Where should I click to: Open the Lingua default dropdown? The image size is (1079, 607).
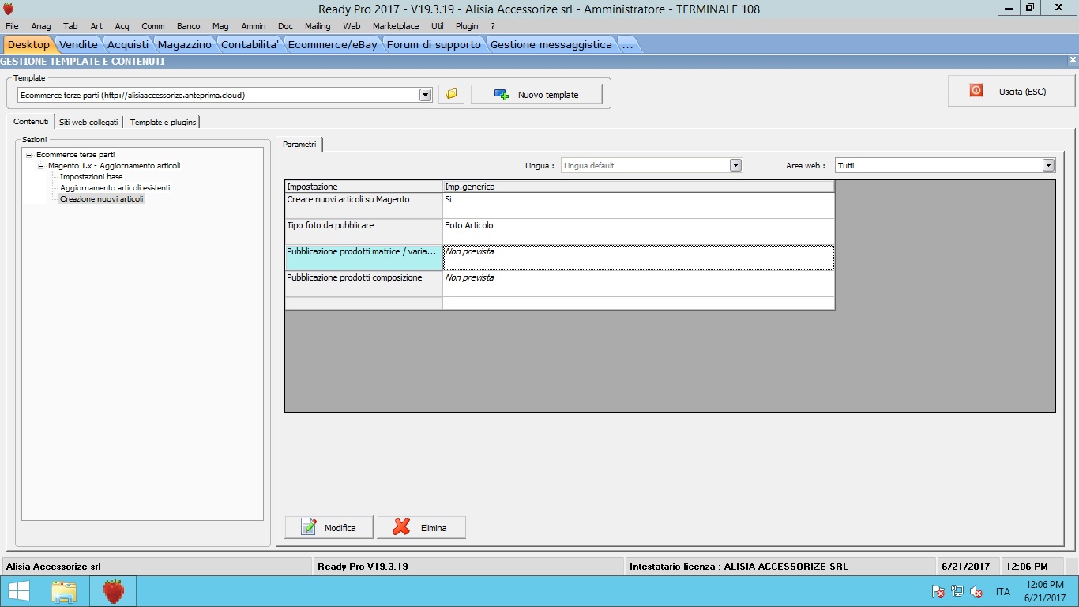(735, 165)
